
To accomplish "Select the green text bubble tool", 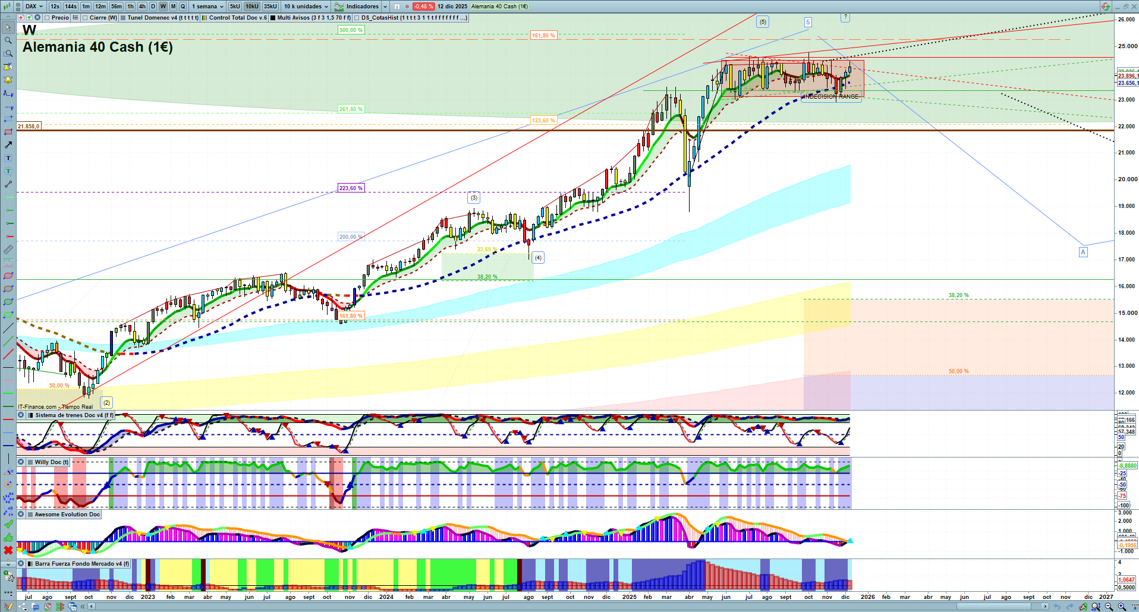I will point(8,171).
